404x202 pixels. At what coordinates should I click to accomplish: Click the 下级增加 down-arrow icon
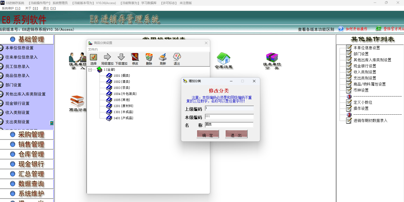pyautogui.click(x=121, y=57)
